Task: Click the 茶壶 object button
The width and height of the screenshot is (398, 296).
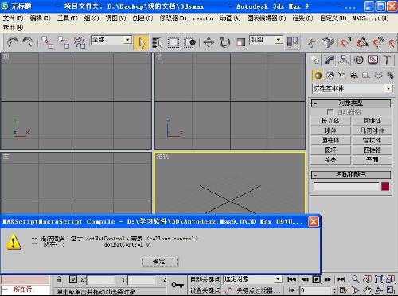Action: [x=330, y=160]
